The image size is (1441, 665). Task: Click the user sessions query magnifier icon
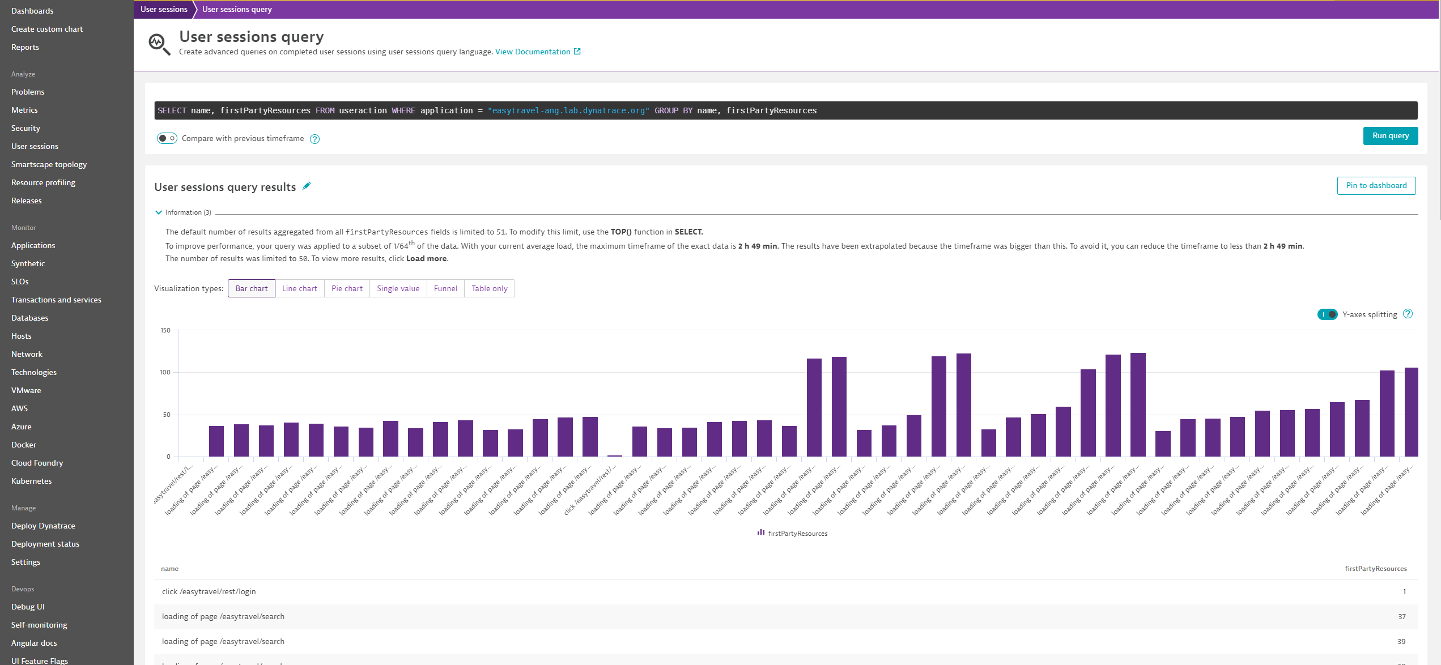159,44
